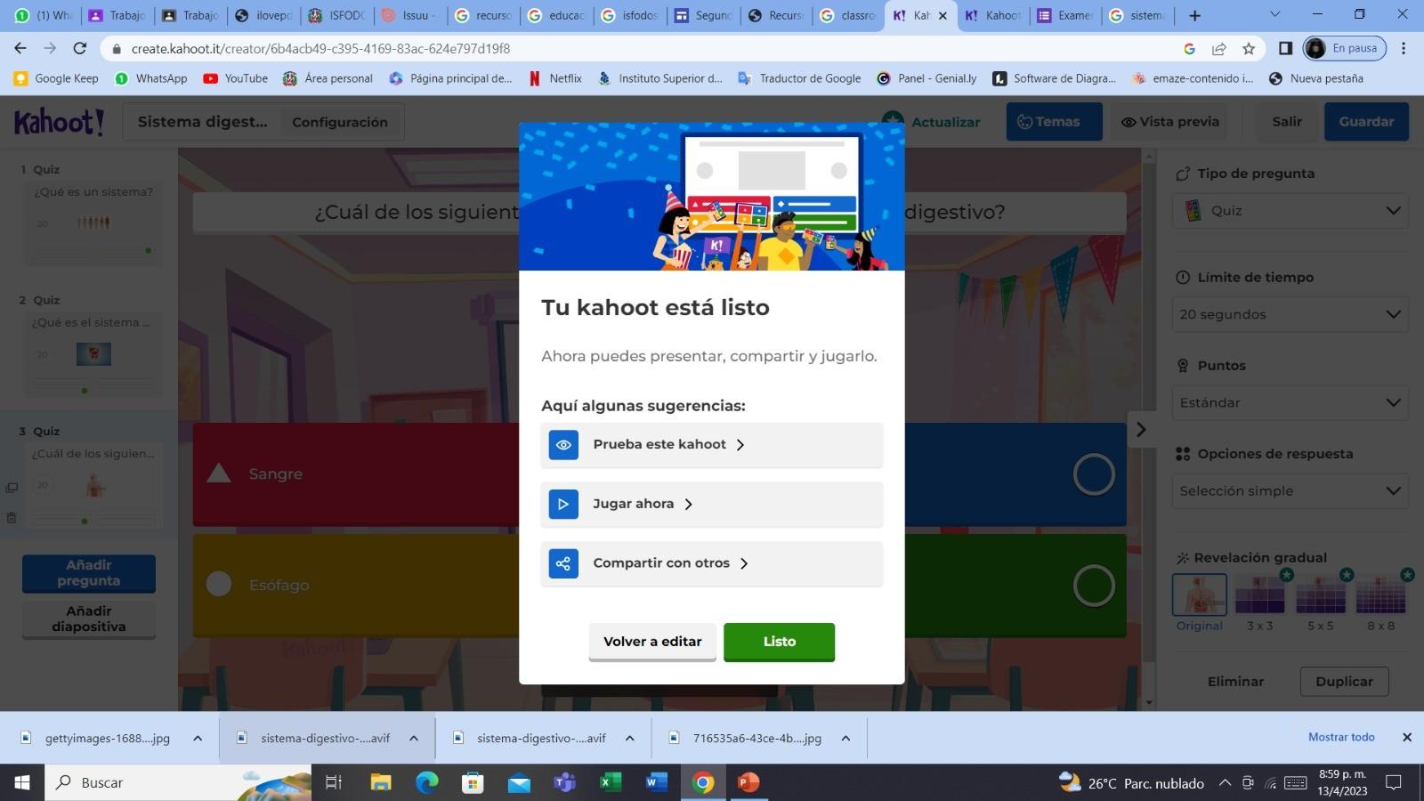
Task: Click the Kahoot! logo
Action: pyautogui.click(x=59, y=122)
